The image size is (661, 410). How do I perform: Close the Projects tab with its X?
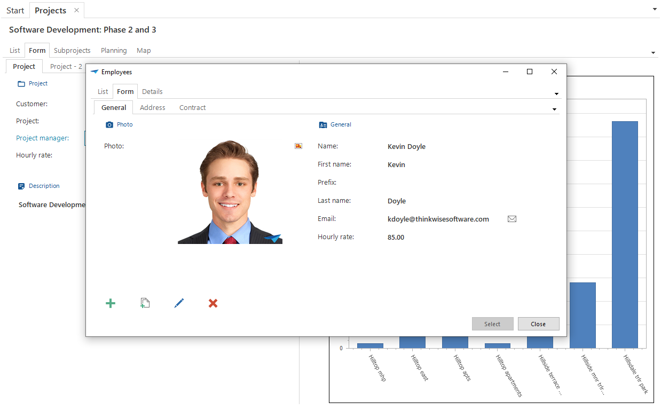point(76,10)
